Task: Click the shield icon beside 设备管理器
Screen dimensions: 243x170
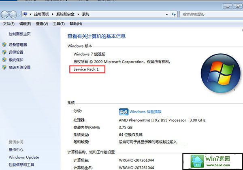Action: (x=4, y=45)
